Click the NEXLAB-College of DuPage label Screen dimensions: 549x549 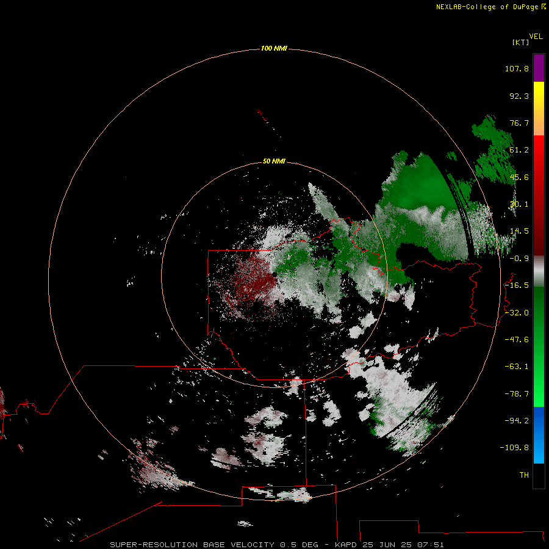[490, 7]
